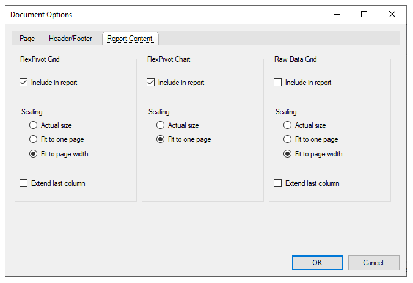The image size is (413, 283).
Task: Select the Report Content tab
Action: coord(130,39)
